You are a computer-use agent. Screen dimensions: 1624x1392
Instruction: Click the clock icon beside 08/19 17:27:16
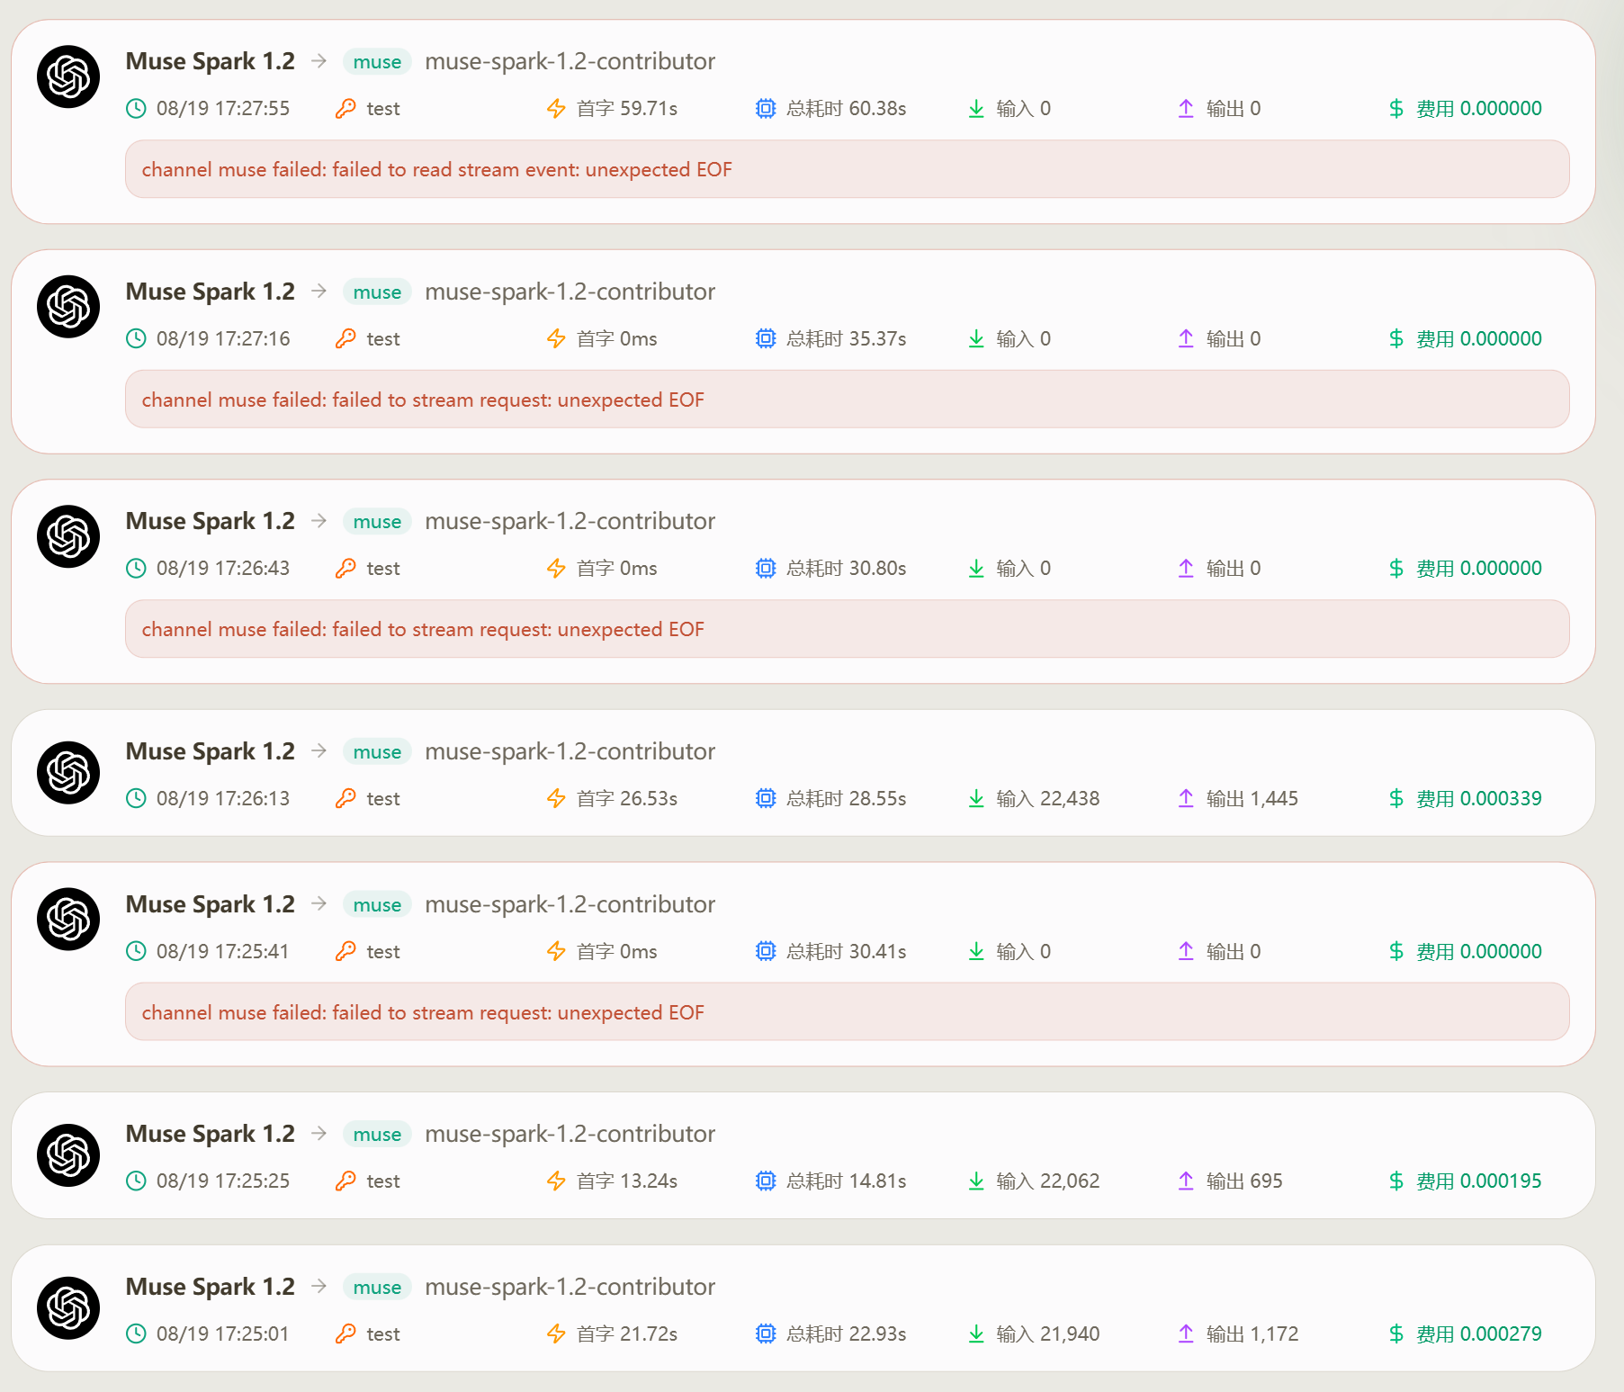point(136,338)
